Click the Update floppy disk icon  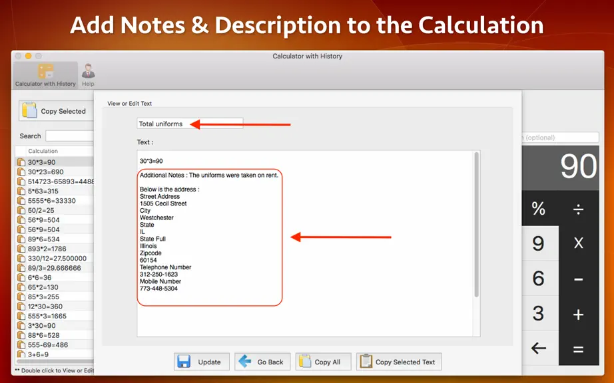click(184, 362)
